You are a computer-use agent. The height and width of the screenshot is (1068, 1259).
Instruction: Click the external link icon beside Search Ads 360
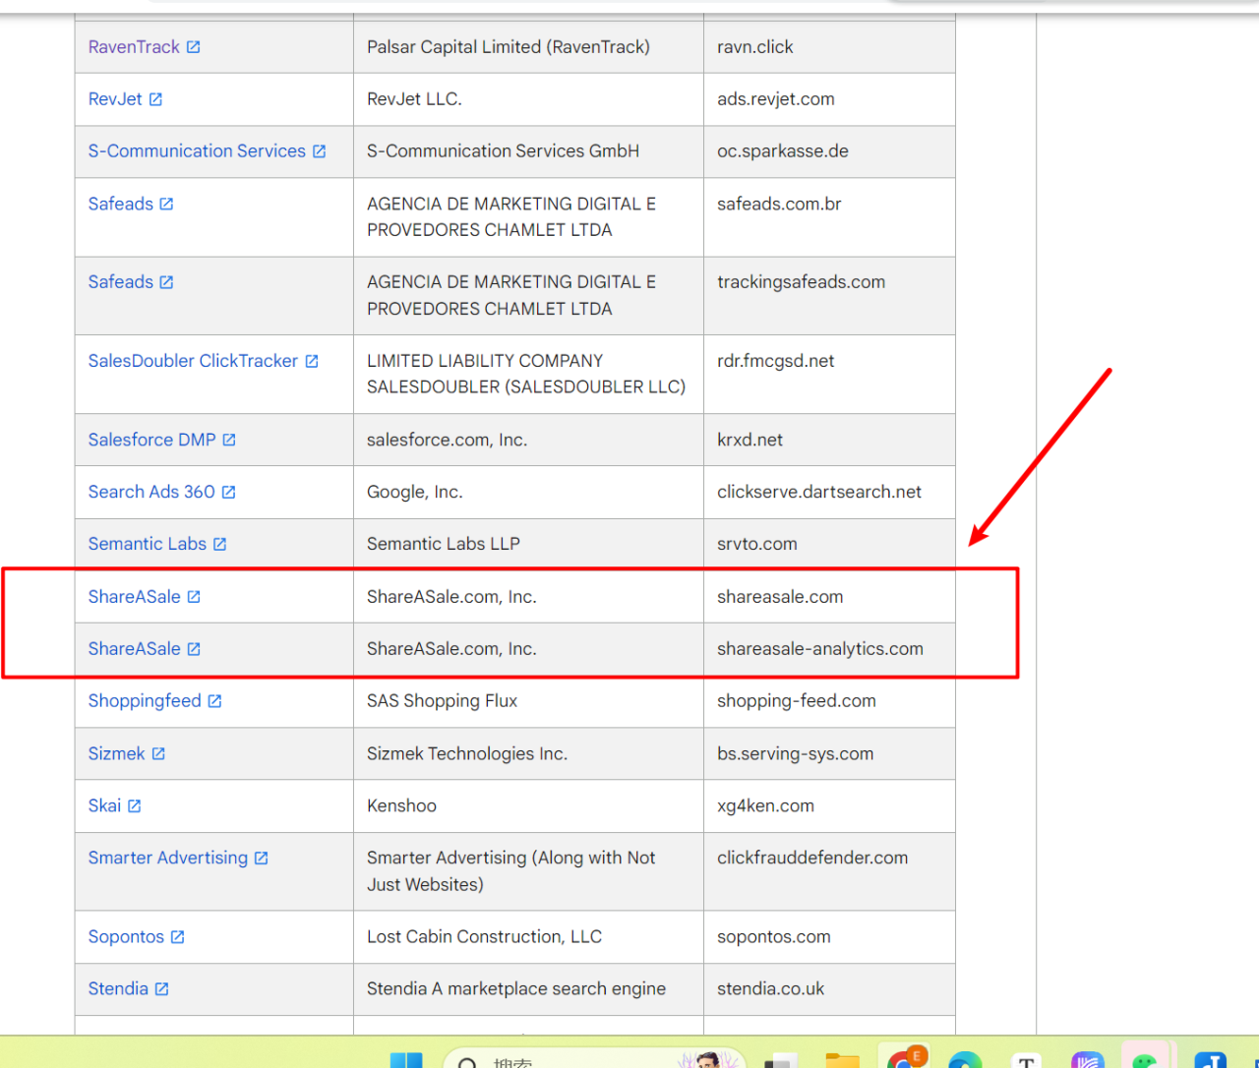(229, 493)
